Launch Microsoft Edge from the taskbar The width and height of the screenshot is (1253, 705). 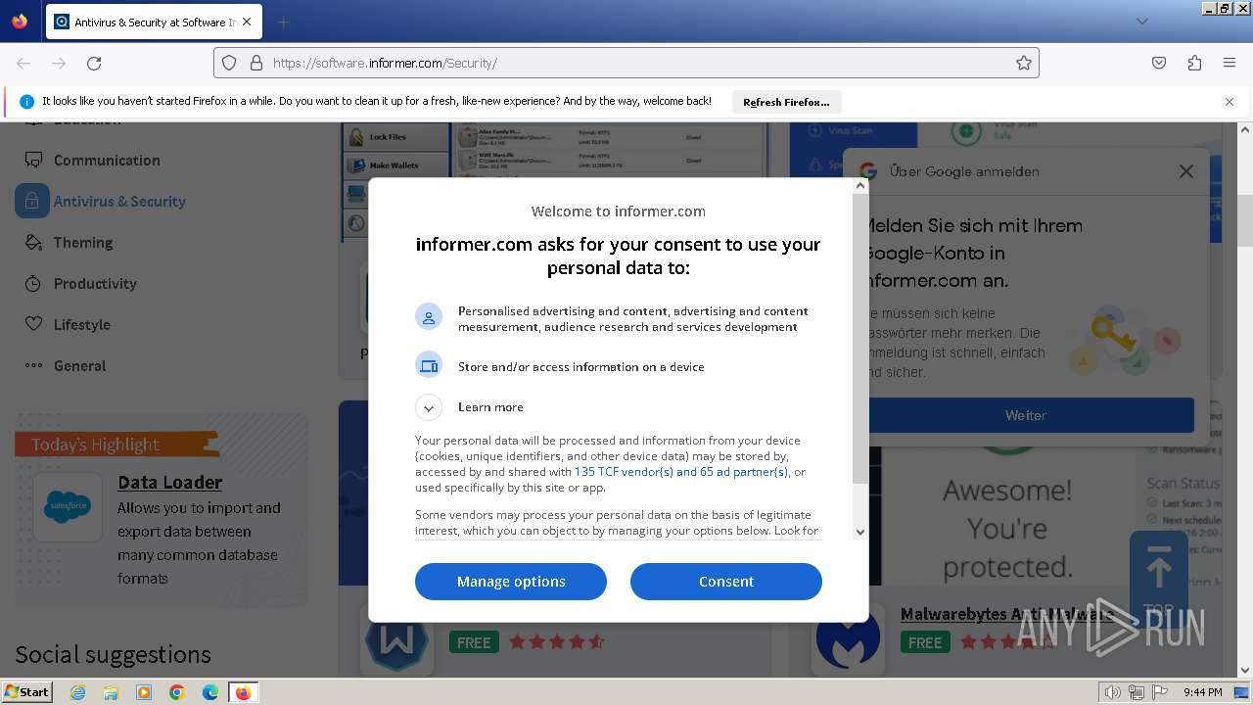click(x=210, y=692)
